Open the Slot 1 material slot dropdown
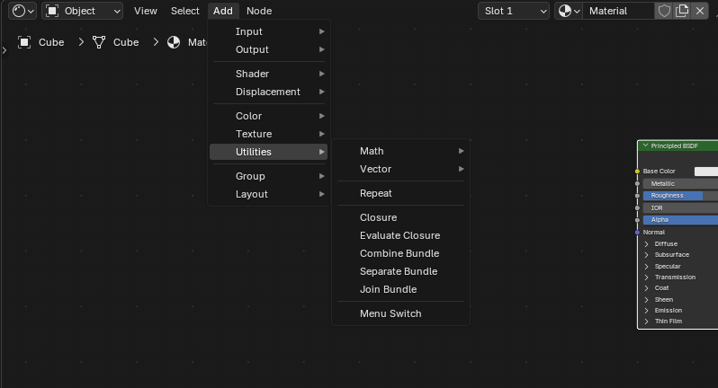Image resolution: width=718 pixels, height=388 pixels. tap(514, 11)
